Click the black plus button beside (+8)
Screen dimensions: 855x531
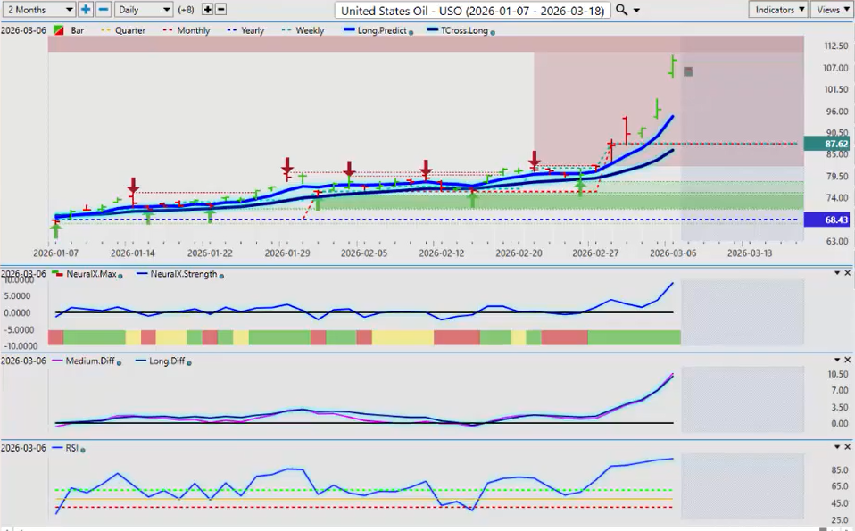tap(208, 9)
